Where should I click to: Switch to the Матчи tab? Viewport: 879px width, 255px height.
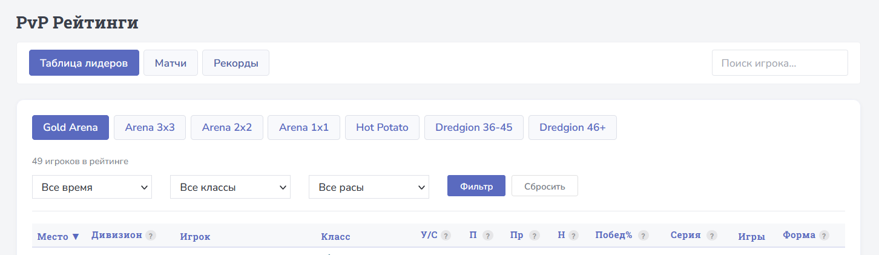[x=171, y=63]
